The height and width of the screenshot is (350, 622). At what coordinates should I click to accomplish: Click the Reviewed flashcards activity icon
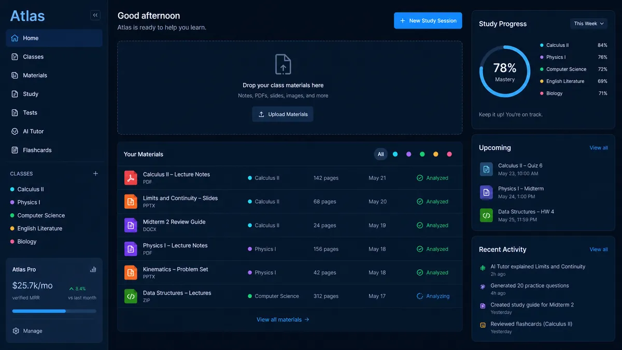[483, 325]
